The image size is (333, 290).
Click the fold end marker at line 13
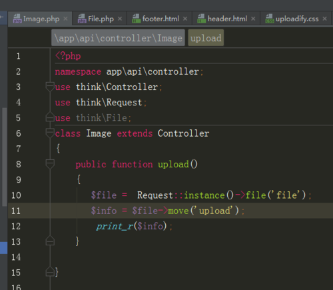click(x=50, y=241)
